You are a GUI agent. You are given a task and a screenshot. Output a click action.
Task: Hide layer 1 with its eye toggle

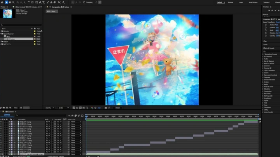point(1,122)
